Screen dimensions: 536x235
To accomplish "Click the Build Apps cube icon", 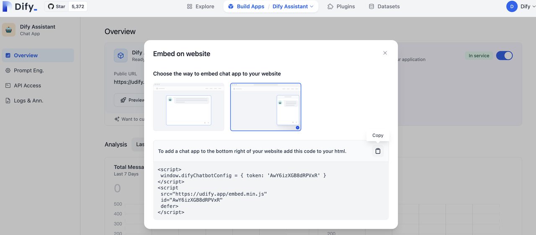I will pyautogui.click(x=231, y=7).
